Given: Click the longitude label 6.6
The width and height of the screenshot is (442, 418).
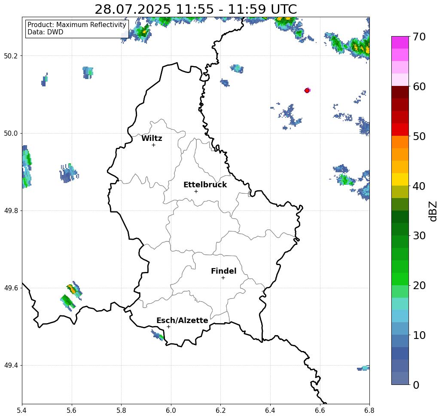Looking at the screenshot, I should [320, 410].
